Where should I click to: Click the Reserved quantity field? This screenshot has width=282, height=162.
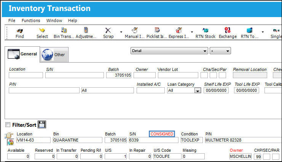tap(45, 156)
